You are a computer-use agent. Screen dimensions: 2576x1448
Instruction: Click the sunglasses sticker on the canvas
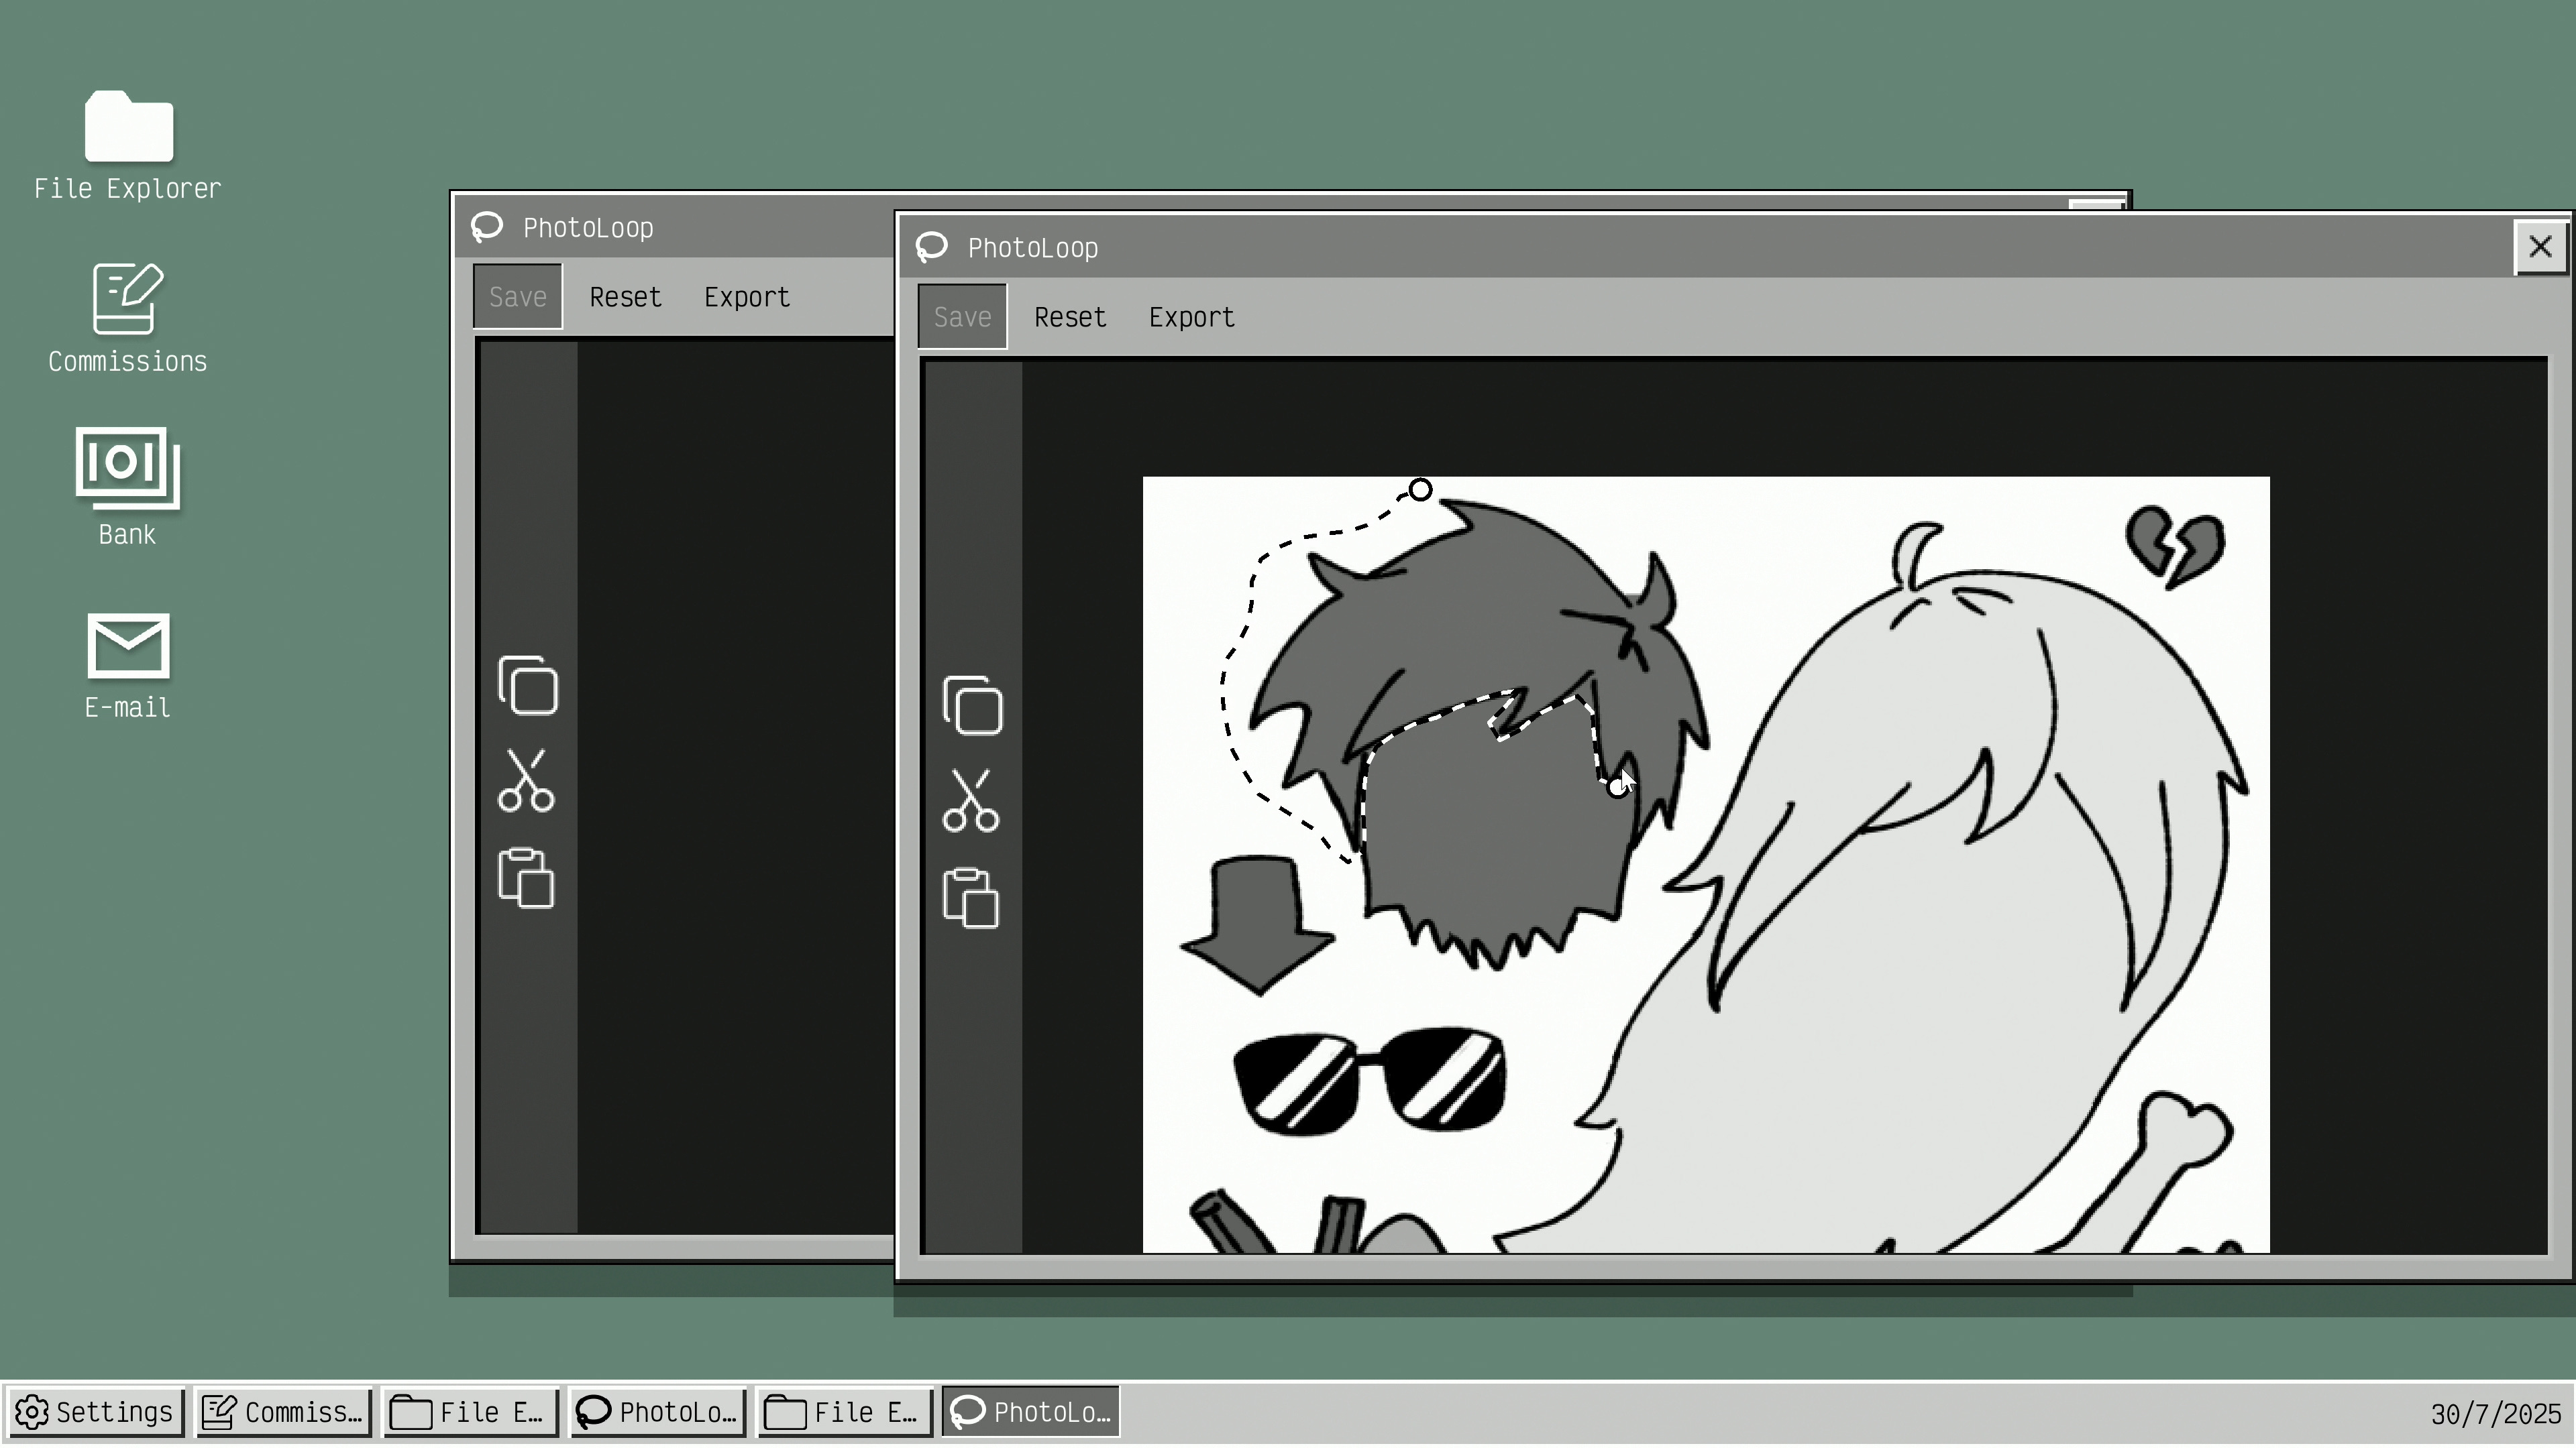1369,1081
